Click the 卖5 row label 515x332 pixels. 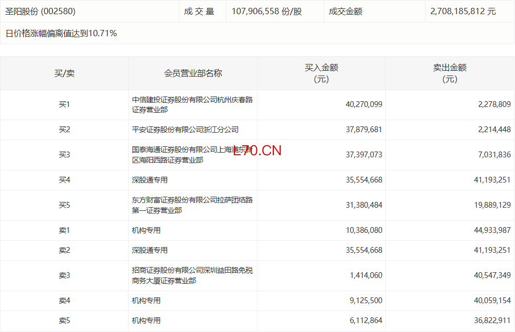64,320
